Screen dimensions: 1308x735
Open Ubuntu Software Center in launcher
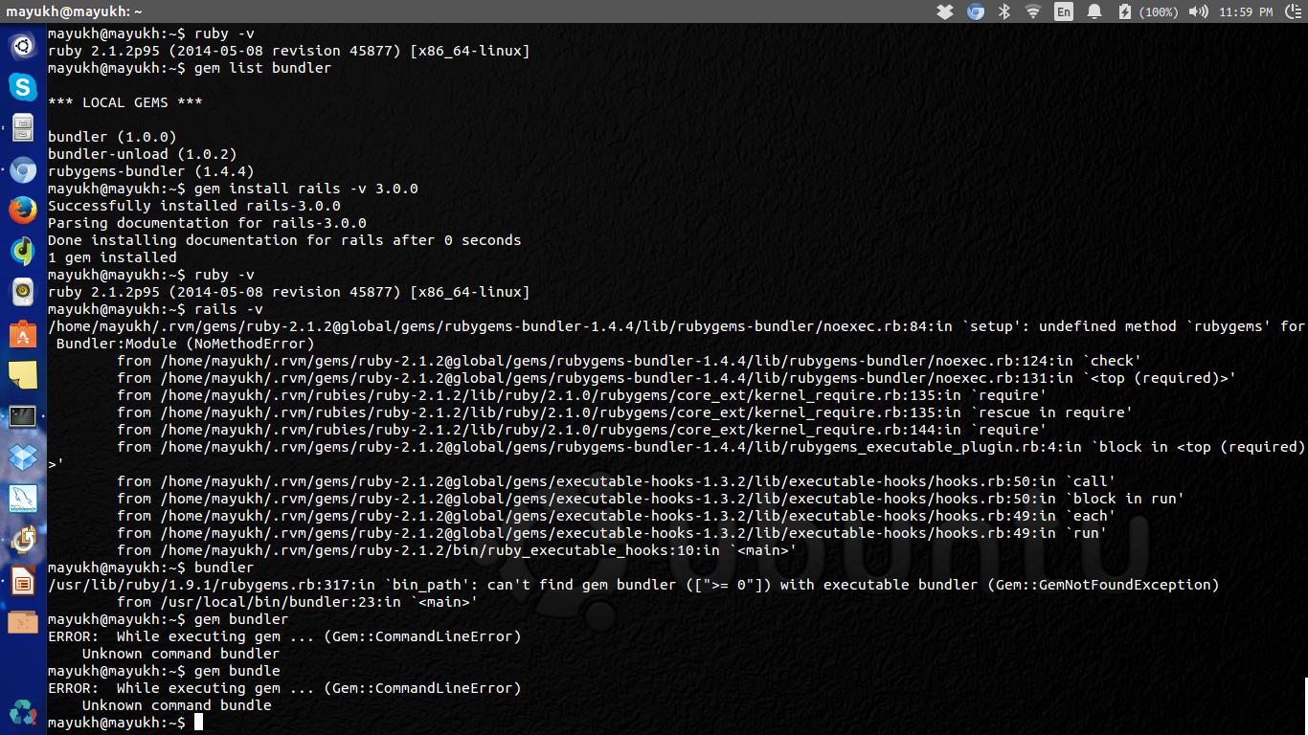(23, 335)
